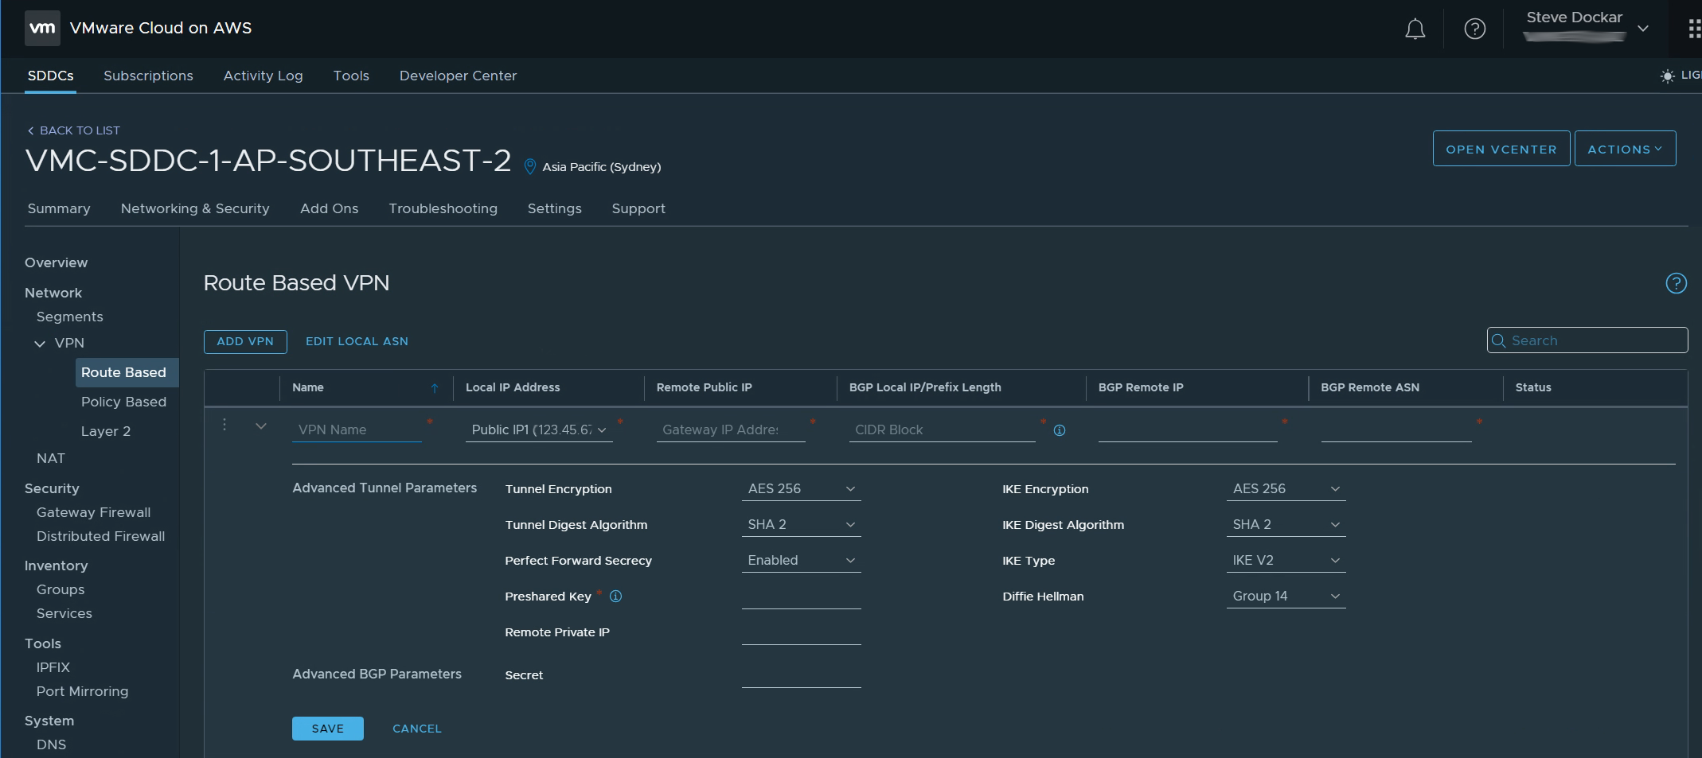The height and width of the screenshot is (758, 1702).
Task: Click the SAVE button
Action: click(327, 729)
